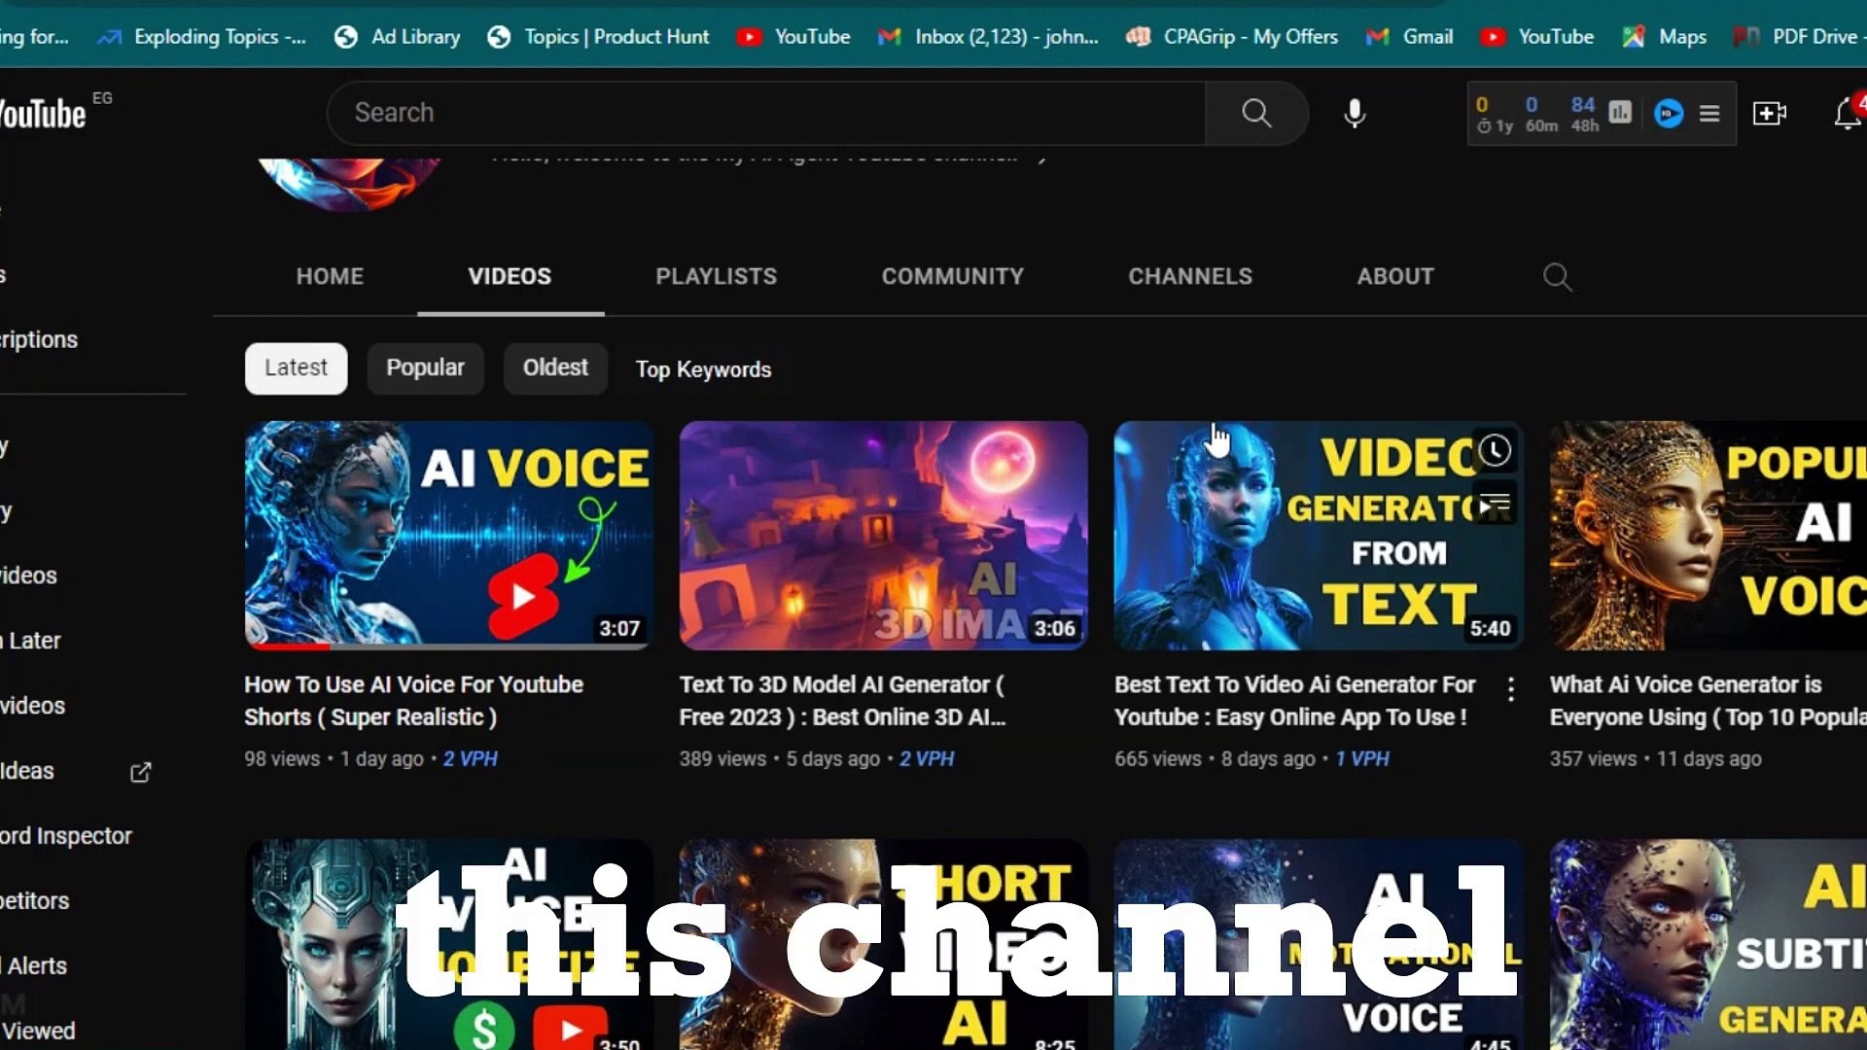1867x1050 pixels.
Task: Select the Latest filter chip
Action: (x=296, y=368)
